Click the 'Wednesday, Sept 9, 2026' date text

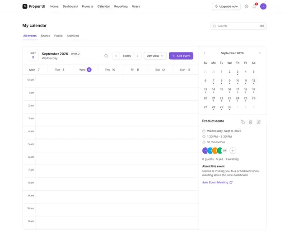tap(224, 131)
